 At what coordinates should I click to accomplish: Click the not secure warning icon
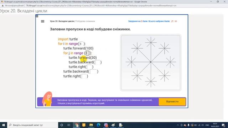[x=2, y=6]
